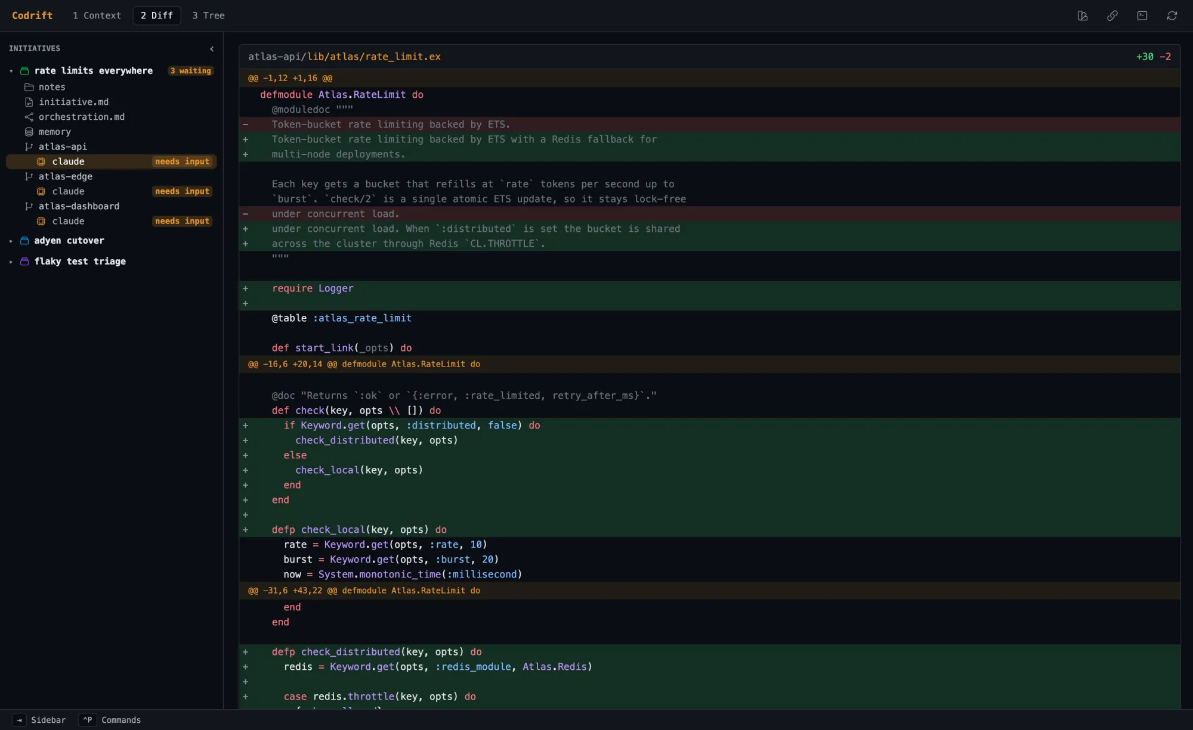Click the line '@table :atlas_rate_limit'
Image resolution: width=1193 pixels, height=730 pixels.
click(x=710, y=318)
